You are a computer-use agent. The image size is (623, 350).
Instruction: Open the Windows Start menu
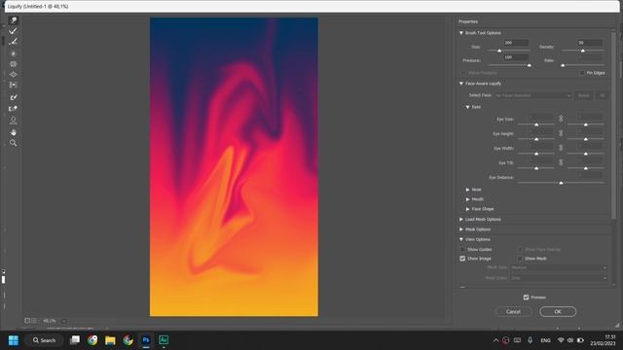click(13, 340)
